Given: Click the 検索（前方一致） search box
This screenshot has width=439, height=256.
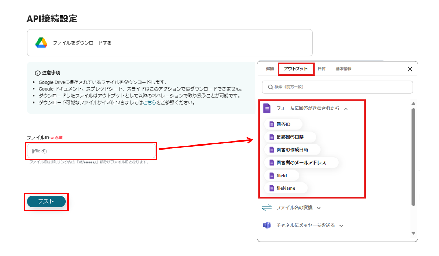Looking at the screenshot, I should pos(337,87).
